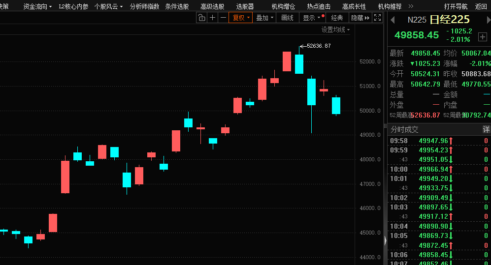The width and height of the screenshot is (491, 265).
Task: Collapse right panel via splitter arrow
Action: (386, 240)
